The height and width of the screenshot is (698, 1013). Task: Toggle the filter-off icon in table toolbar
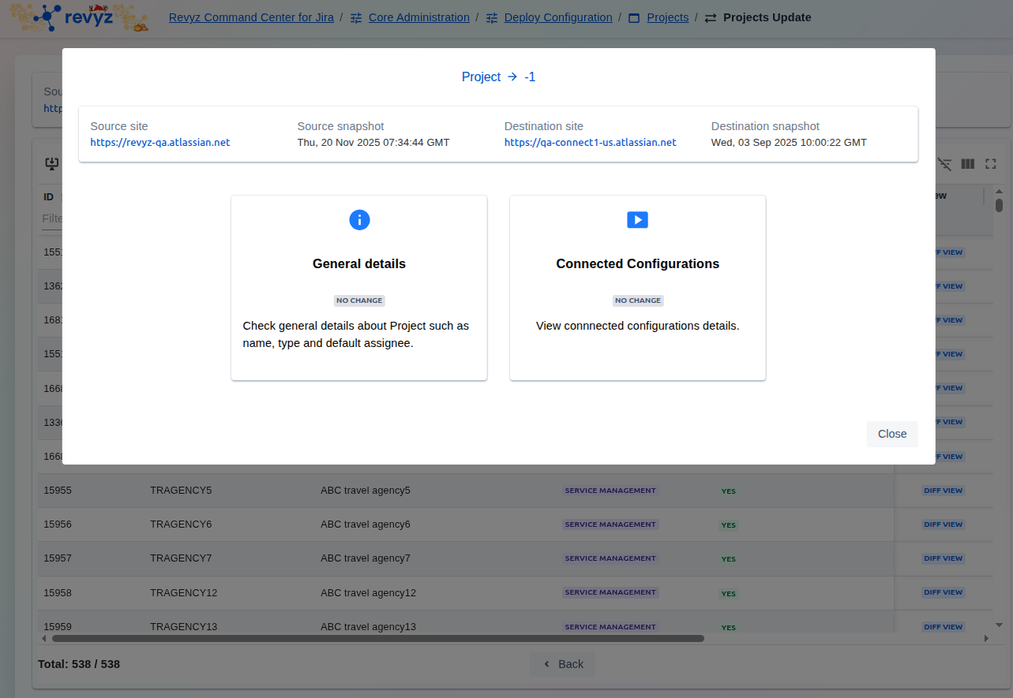point(944,164)
